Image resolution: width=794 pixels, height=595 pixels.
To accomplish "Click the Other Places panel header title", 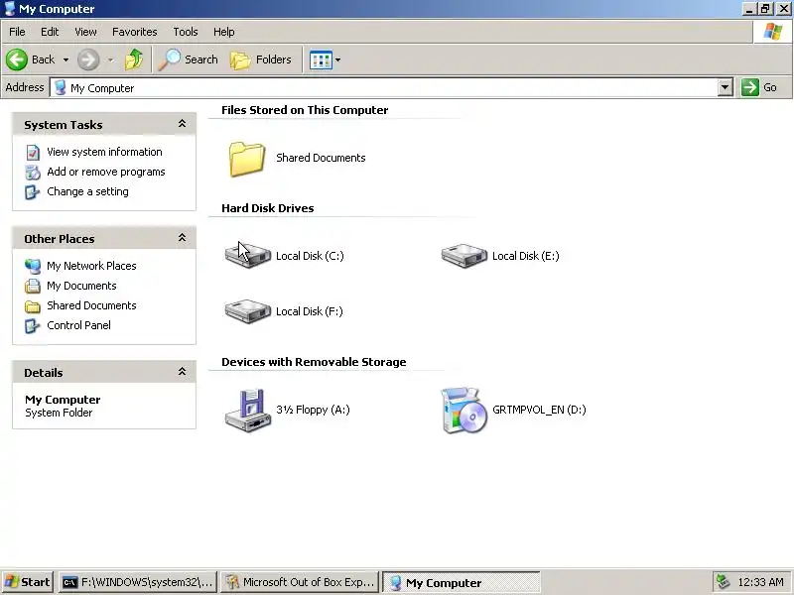I will (x=60, y=239).
